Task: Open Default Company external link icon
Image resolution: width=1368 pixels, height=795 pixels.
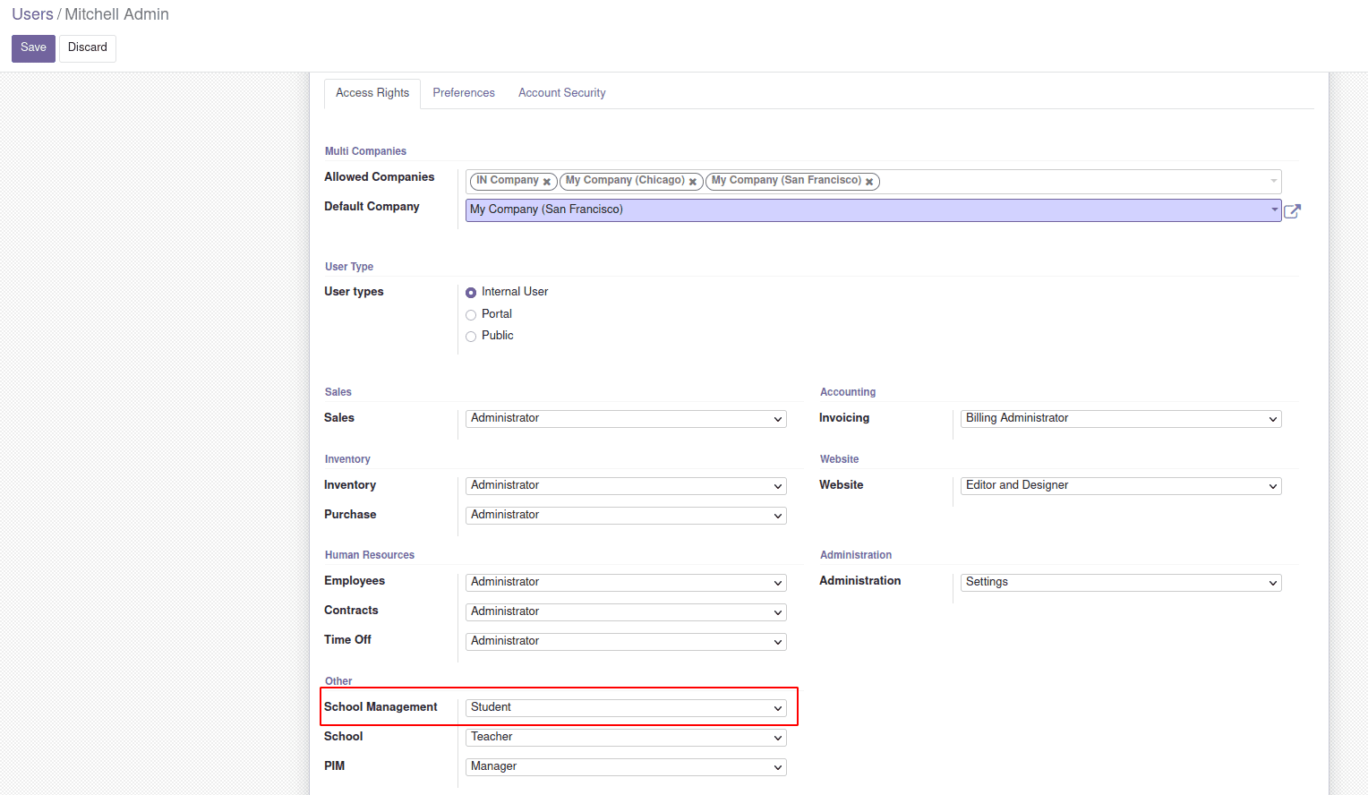Action: (x=1292, y=211)
